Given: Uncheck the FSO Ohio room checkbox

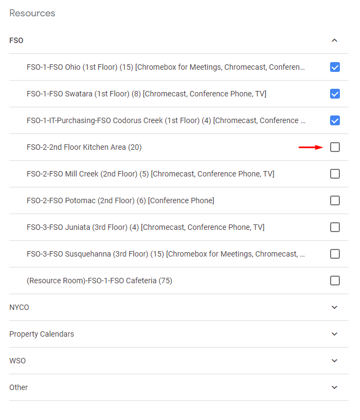Looking at the screenshot, I should pos(335,67).
